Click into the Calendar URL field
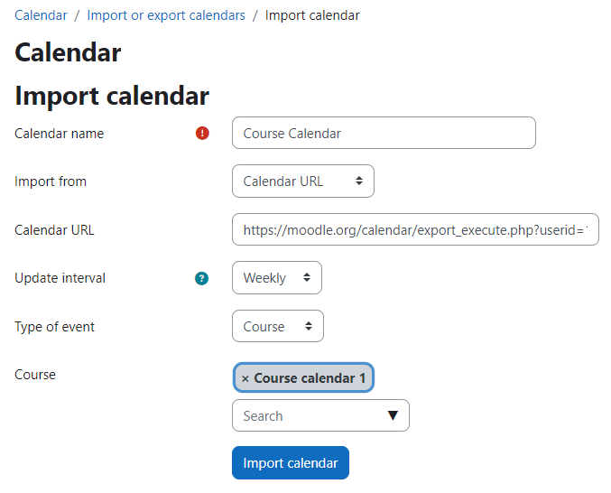 (x=415, y=229)
